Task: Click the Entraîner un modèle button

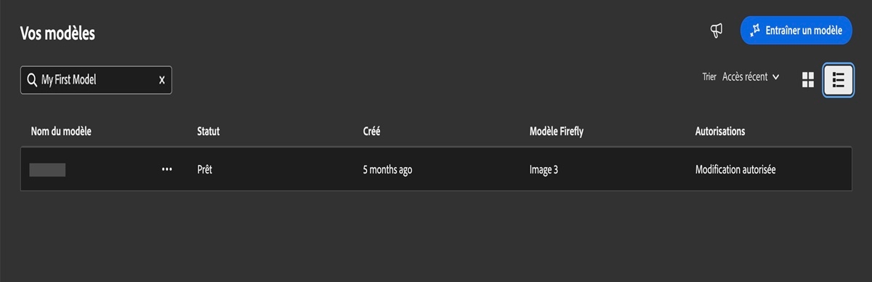Action: (x=796, y=31)
